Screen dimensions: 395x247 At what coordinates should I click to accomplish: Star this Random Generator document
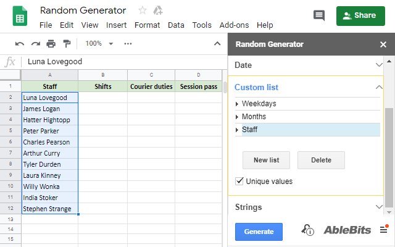pos(143,10)
